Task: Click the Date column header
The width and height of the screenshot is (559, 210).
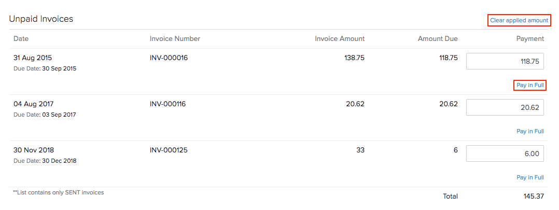Action: (x=21, y=39)
